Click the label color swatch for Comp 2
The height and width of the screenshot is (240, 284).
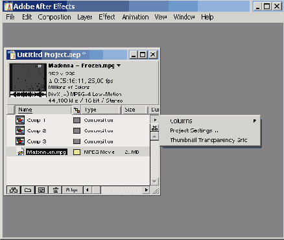pyautogui.click(x=77, y=130)
